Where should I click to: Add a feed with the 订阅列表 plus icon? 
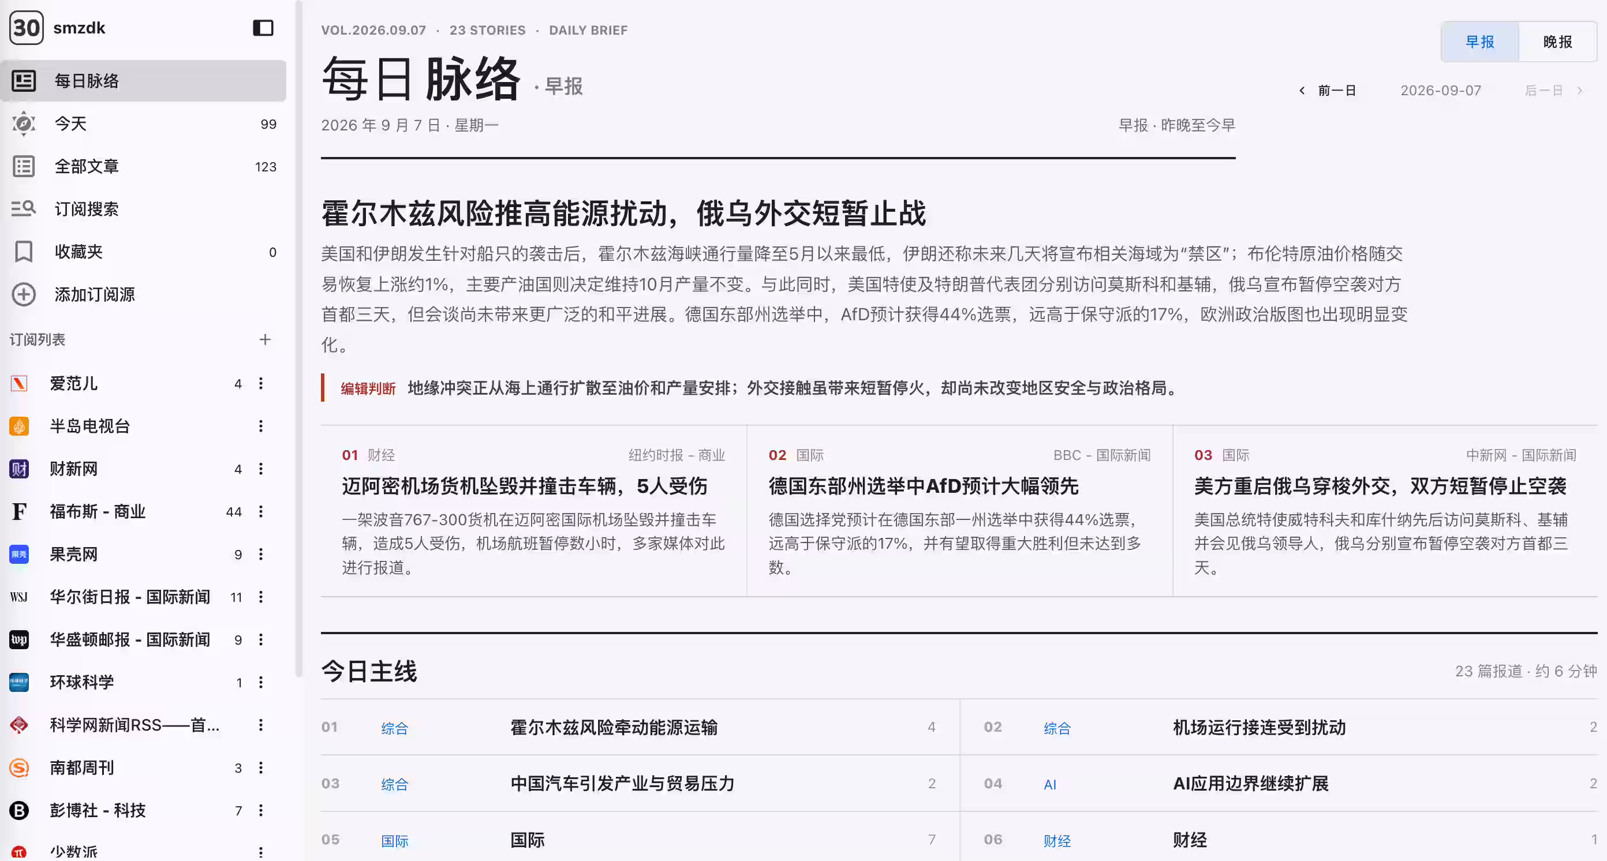pyautogui.click(x=265, y=340)
